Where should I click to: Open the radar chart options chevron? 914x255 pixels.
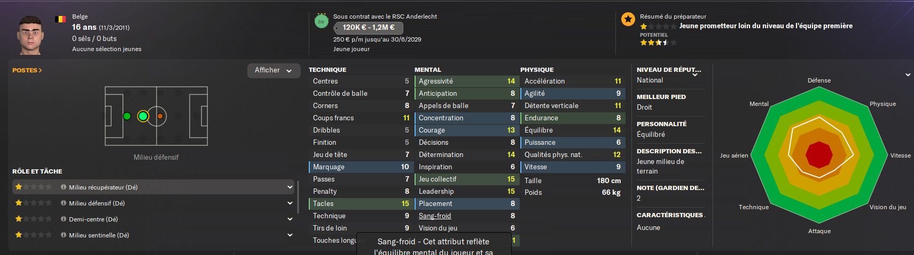pos(908,75)
